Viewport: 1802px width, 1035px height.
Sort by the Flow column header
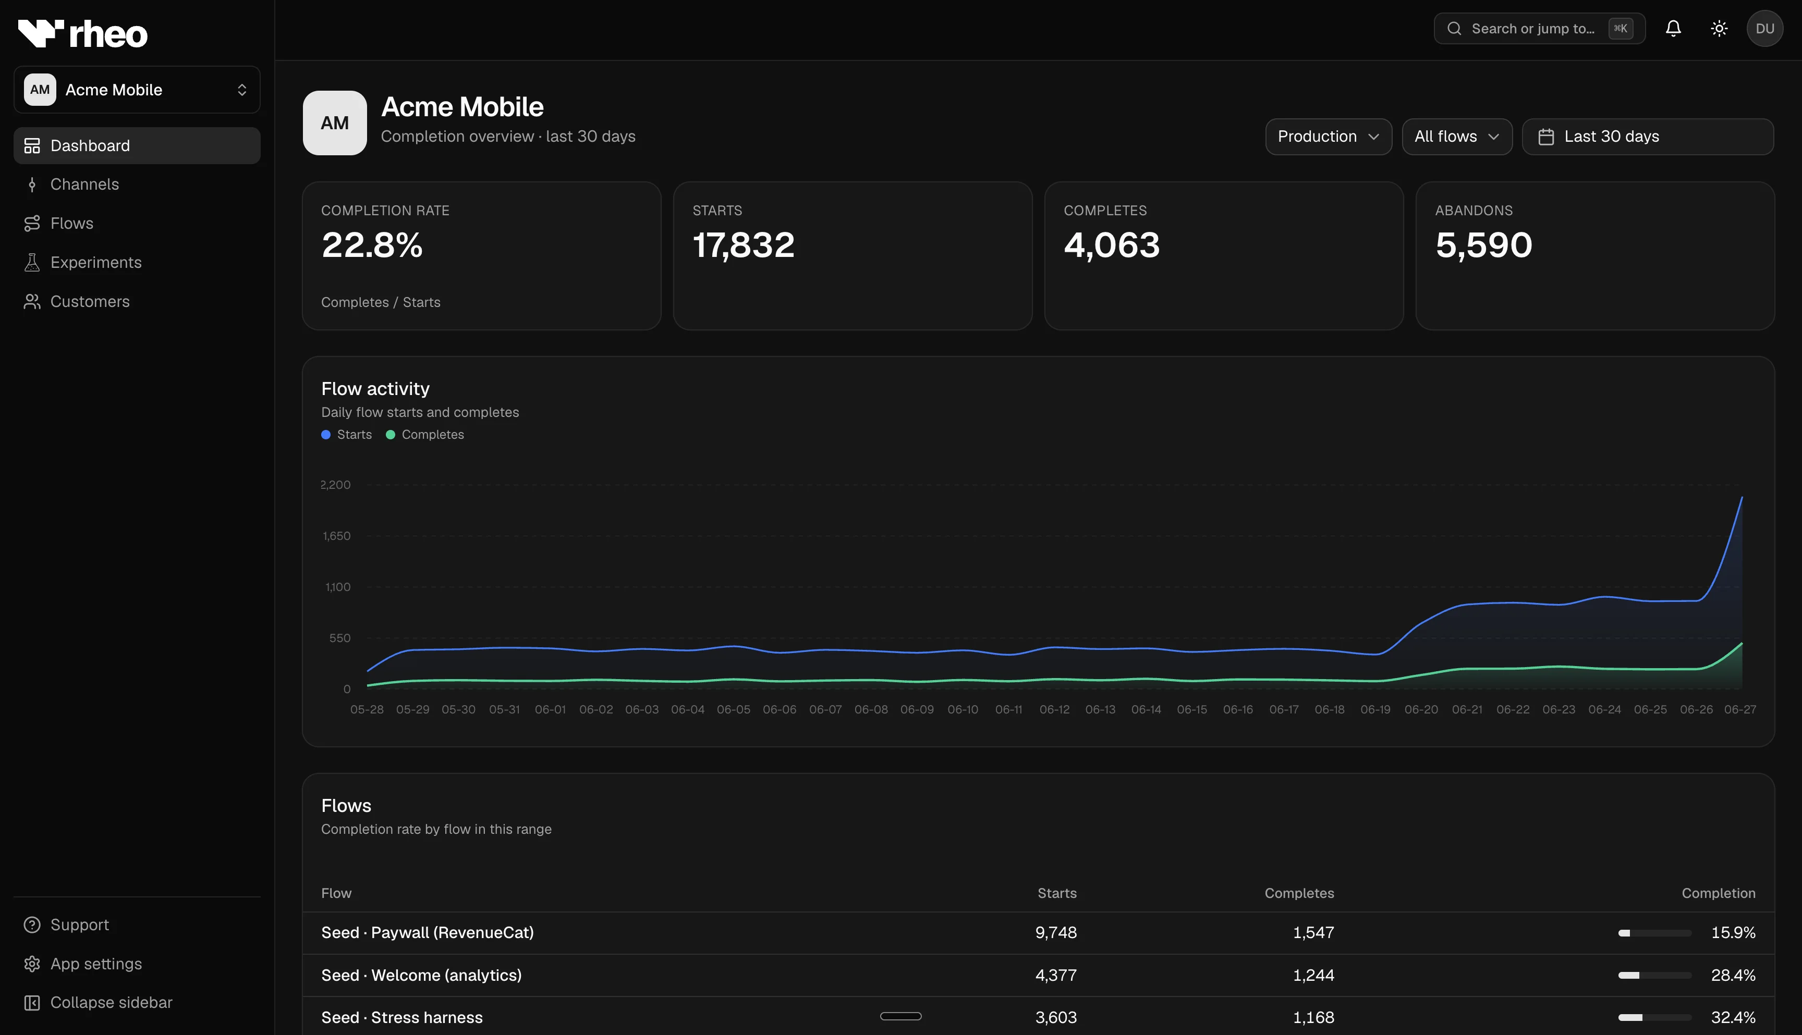coord(336,894)
